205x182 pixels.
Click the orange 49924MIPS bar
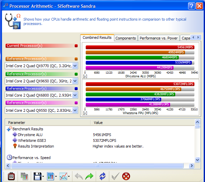point(135,52)
